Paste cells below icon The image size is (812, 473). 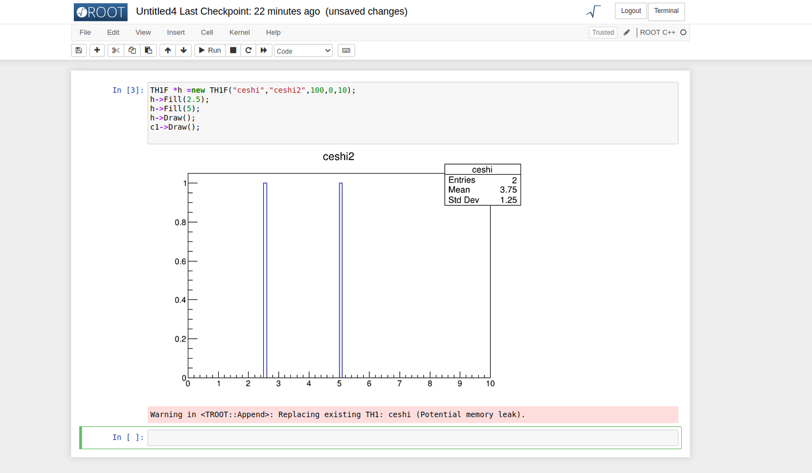tap(148, 50)
